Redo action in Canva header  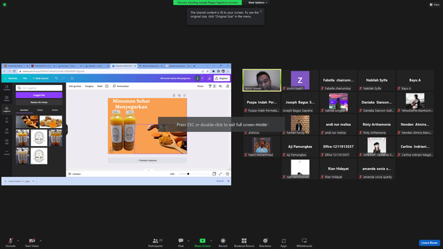64,78
